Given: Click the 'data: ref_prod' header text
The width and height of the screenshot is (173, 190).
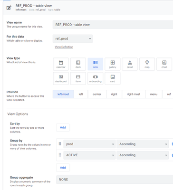Looking at the screenshot, I should (37, 10).
